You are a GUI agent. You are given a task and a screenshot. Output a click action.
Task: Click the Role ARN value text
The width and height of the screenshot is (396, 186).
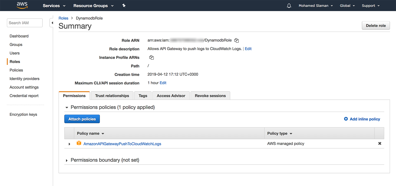click(x=190, y=40)
